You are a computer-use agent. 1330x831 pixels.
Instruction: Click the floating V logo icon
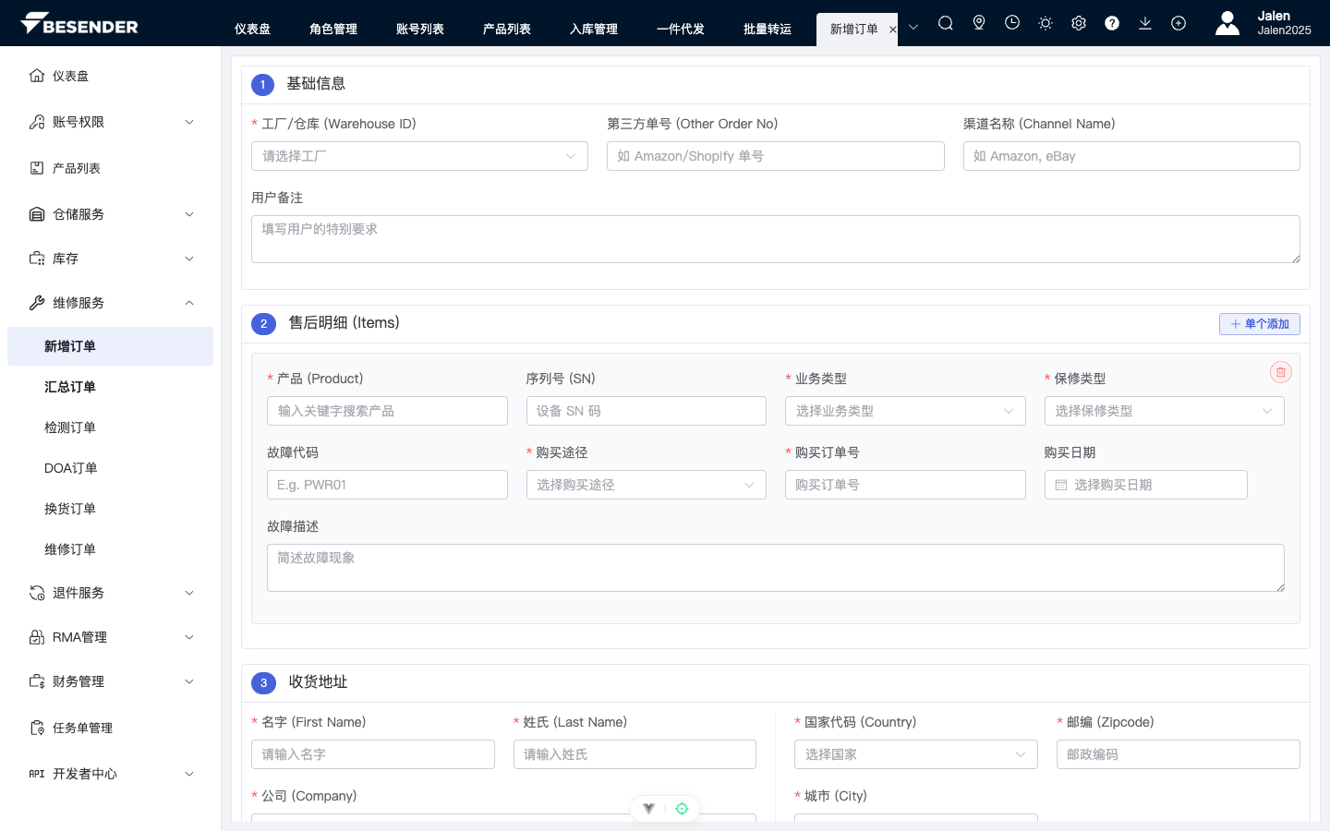click(649, 809)
